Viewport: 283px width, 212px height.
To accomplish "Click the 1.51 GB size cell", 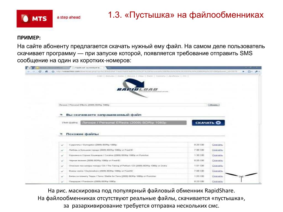I will 199,166.
